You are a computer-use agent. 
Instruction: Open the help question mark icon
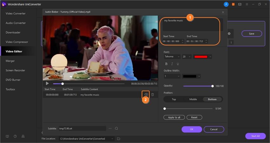[x=15, y=136]
